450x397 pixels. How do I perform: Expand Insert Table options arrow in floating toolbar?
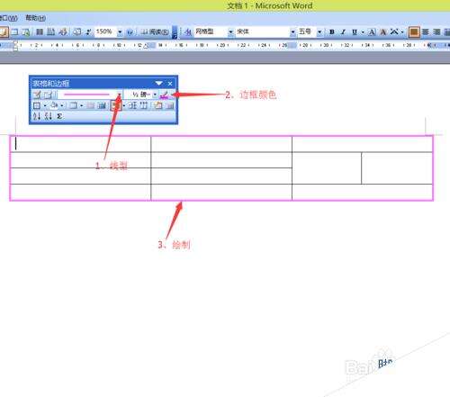(x=81, y=105)
